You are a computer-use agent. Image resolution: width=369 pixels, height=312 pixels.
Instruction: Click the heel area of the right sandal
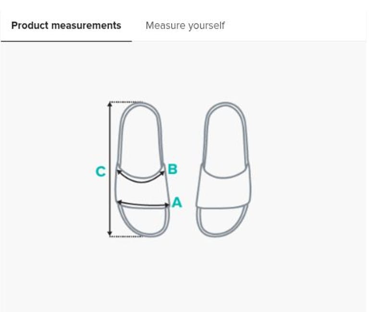pyautogui.click(x=224, y=130)
